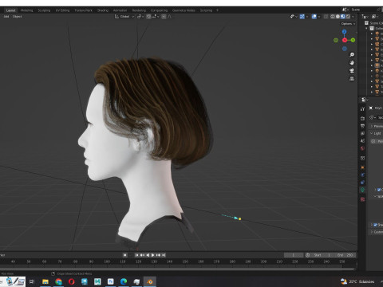
Task: Open the Tool properties tab
Action: [x=362, y=109]
